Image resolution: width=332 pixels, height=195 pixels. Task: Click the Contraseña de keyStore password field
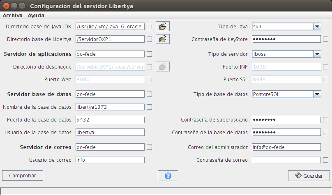tap(286, 39)
